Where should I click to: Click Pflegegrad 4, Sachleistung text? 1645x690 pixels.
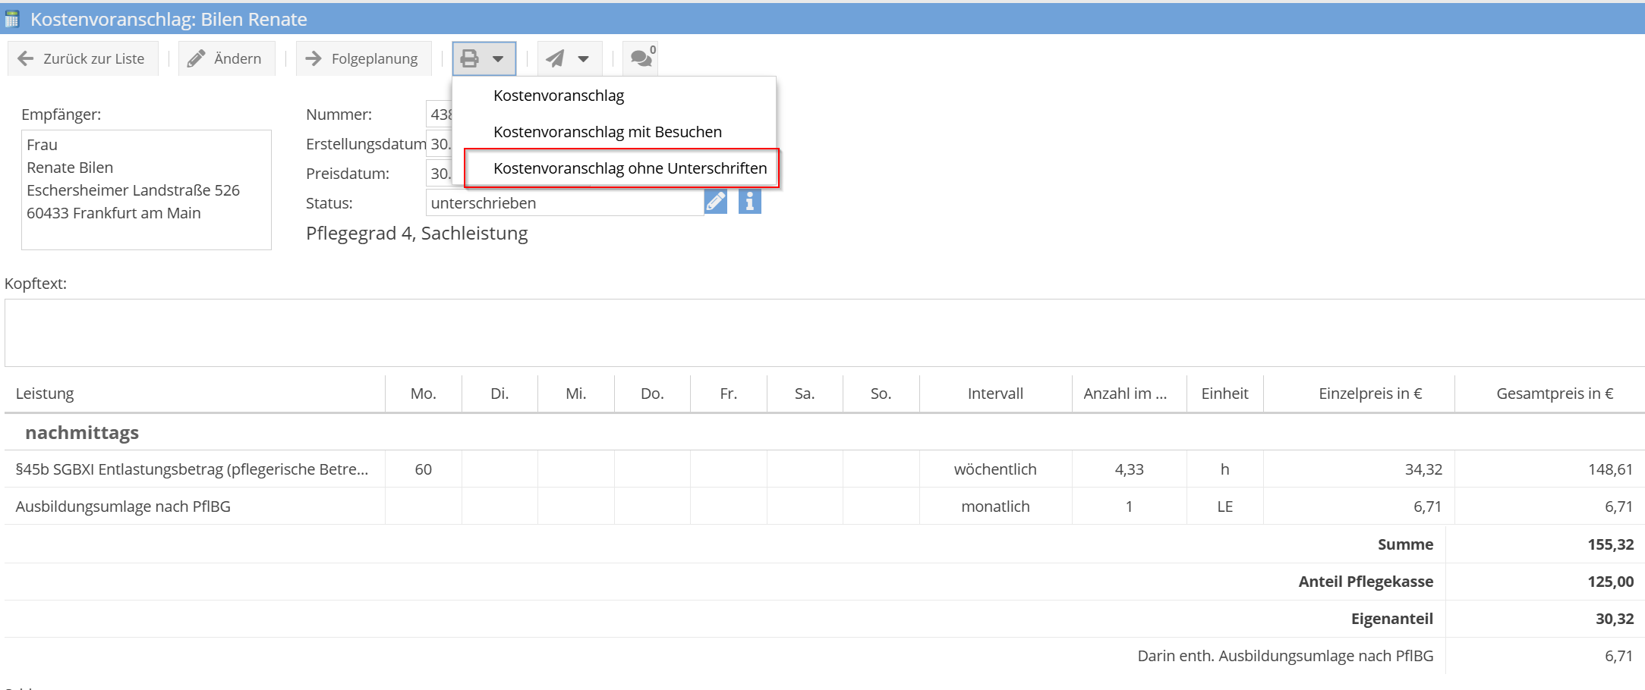[x=417, y=234]
